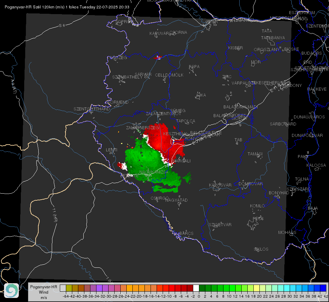The width and height of the screenshot is (329, 302).
Task: Click the KALOCSA city label
Action: pyautogui.click(x=316, y=165)
